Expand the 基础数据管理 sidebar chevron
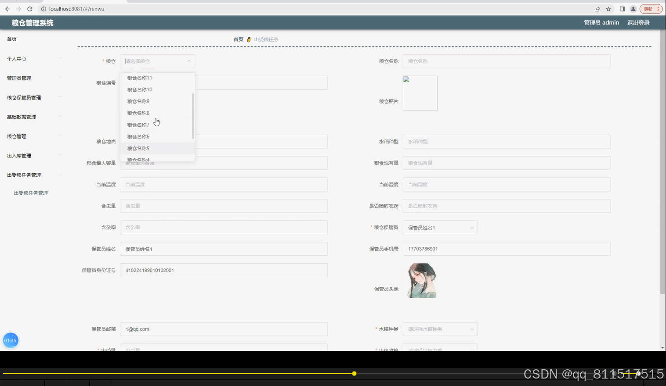 (x=60, y=116)
